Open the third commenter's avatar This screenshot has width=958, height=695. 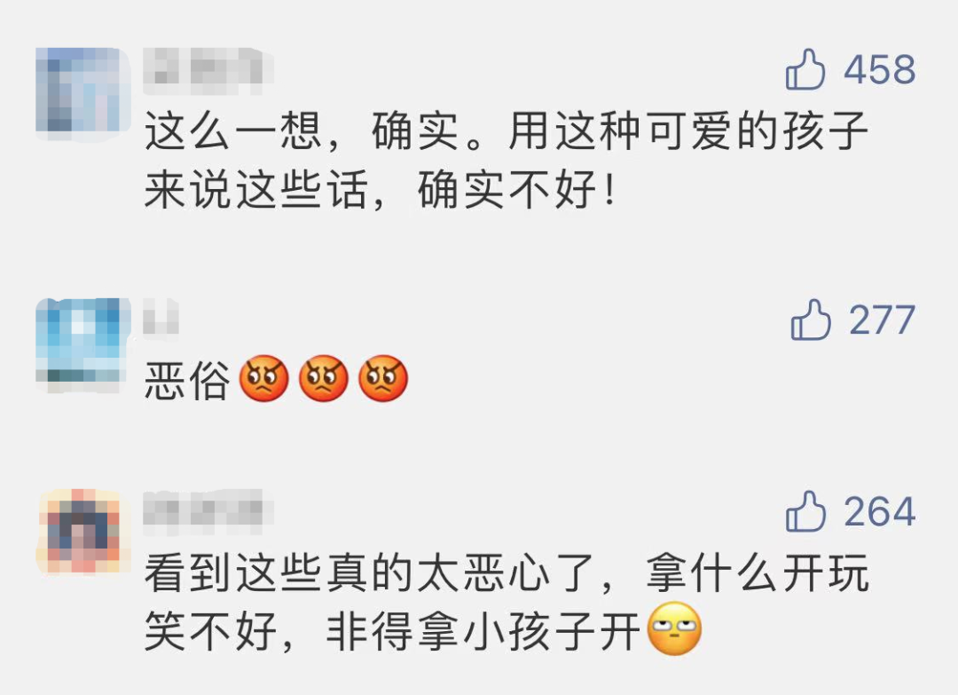tap(83, 531)
